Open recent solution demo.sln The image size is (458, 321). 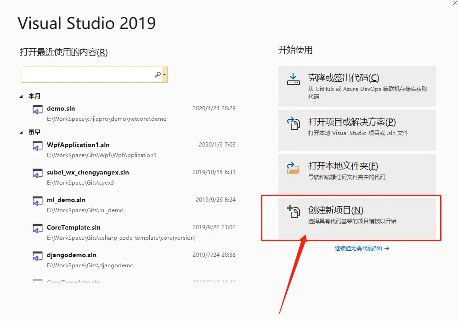coord(134,113)
